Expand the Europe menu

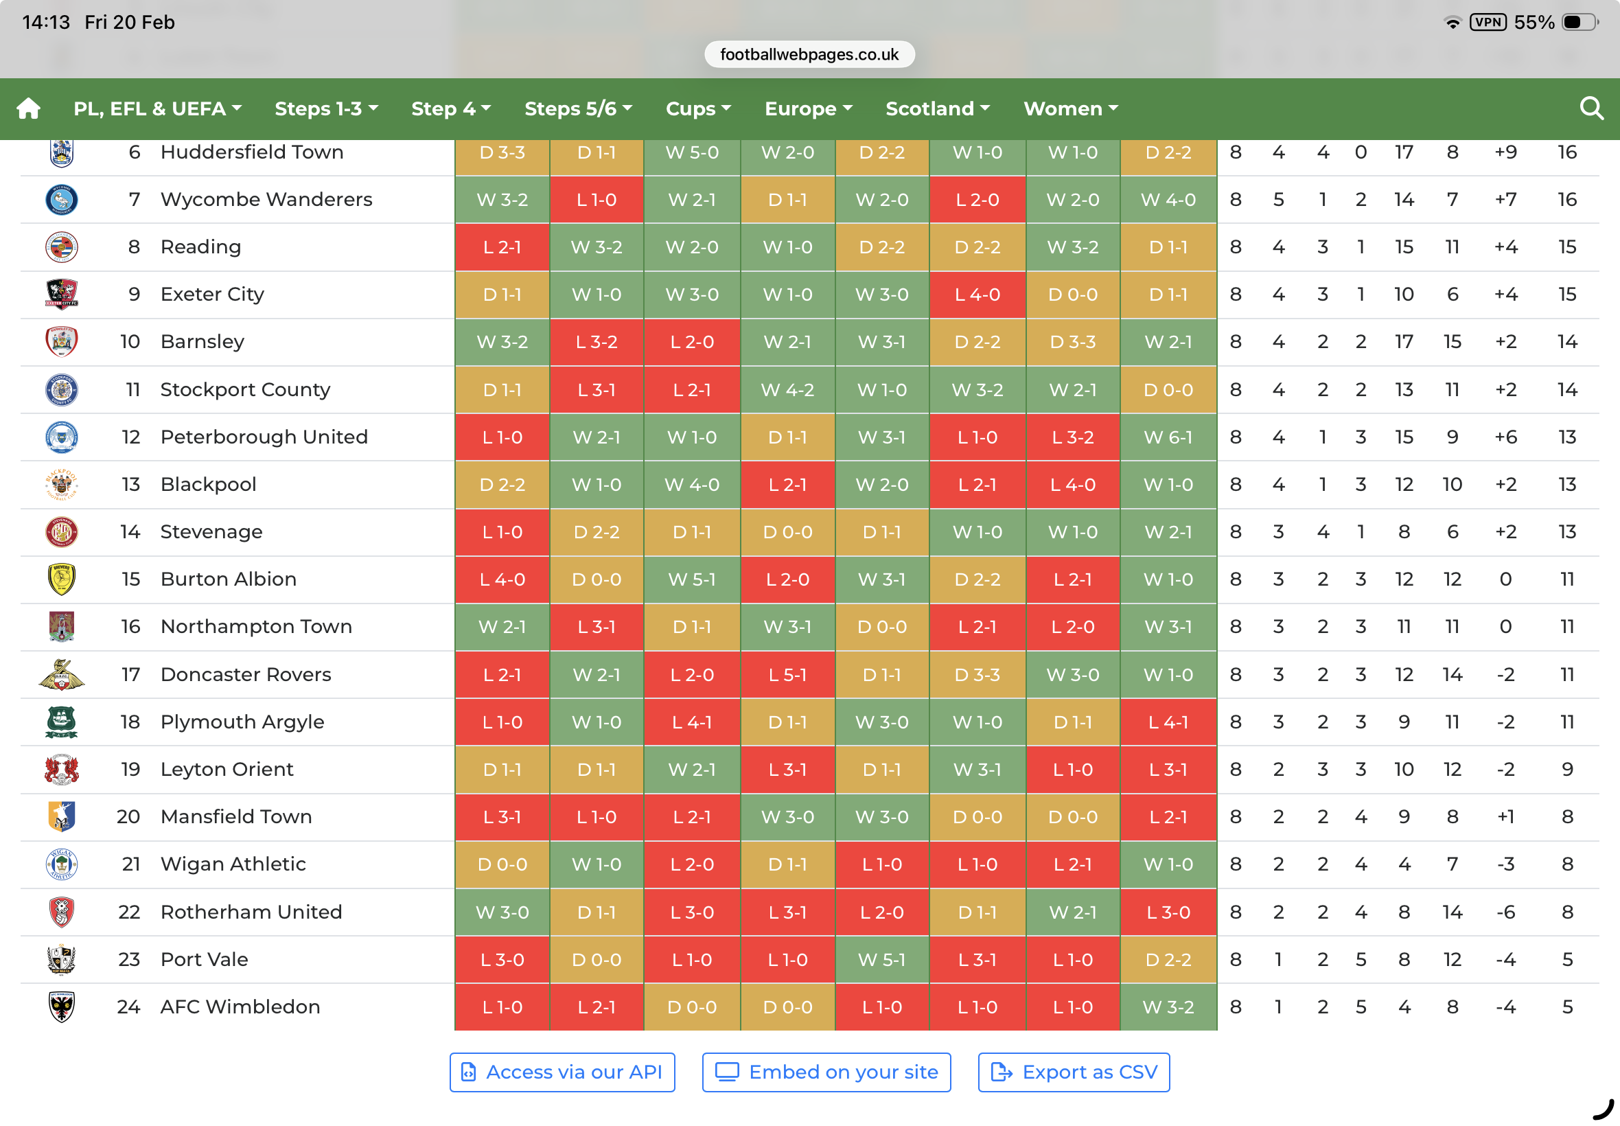pos(809,108)
